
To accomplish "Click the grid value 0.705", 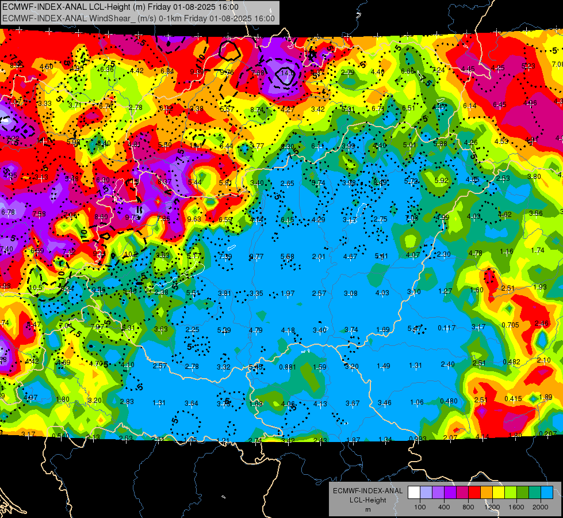I will point(510,325).
